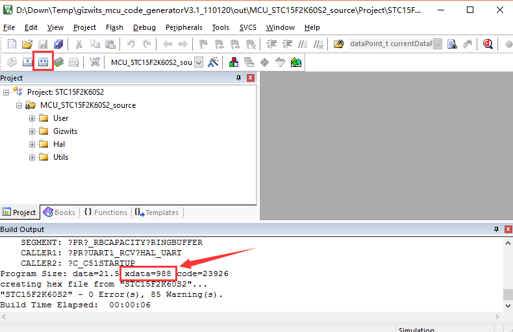The image size is (513, 332).
Task: Start the debug session icon
Action: [488, 44]
